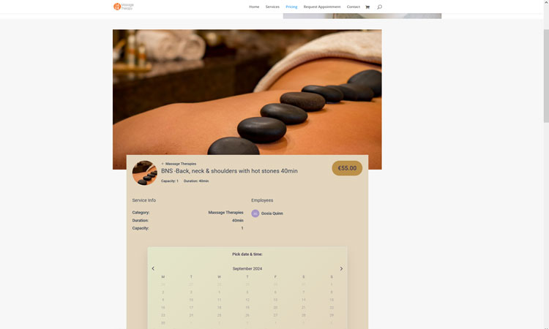
Task: Open the Services menu item
Action: (272, 7)
